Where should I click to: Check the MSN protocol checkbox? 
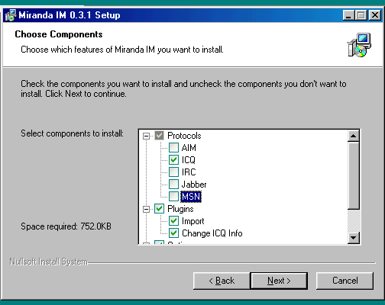(x=173, y=196)
